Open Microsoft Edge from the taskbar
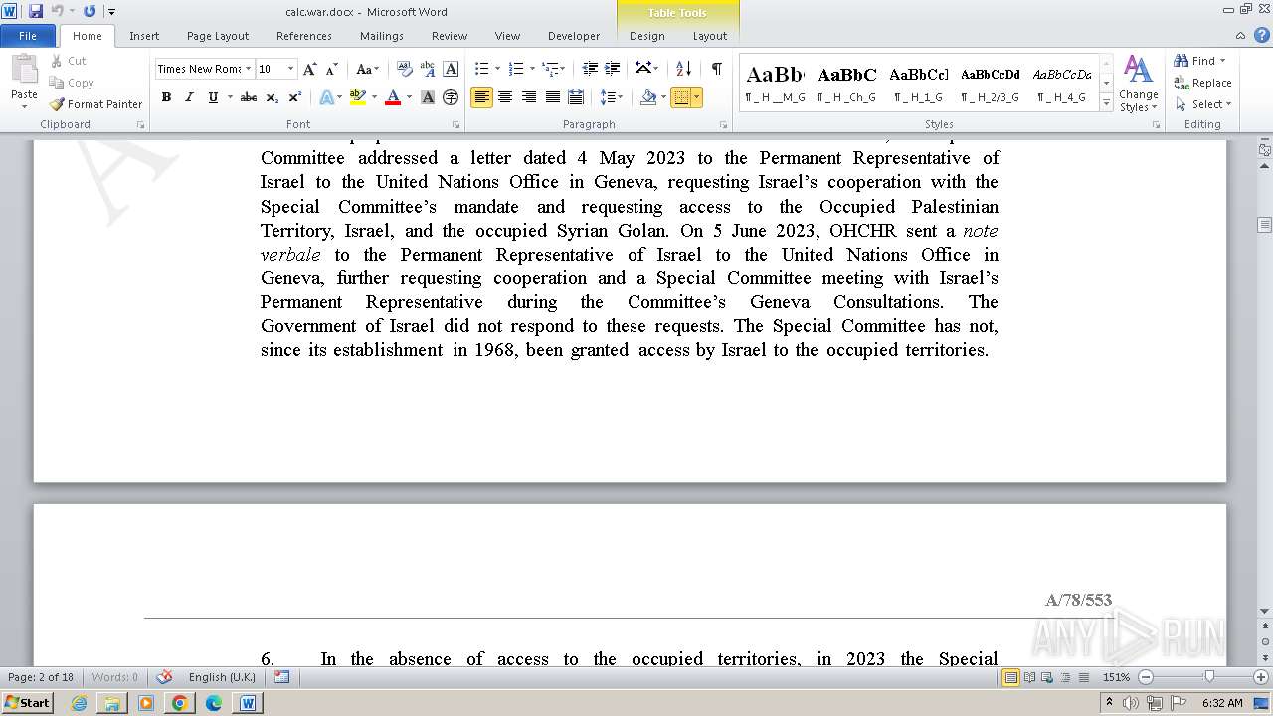Screen dimensions: 1273x716 point(213,703)
